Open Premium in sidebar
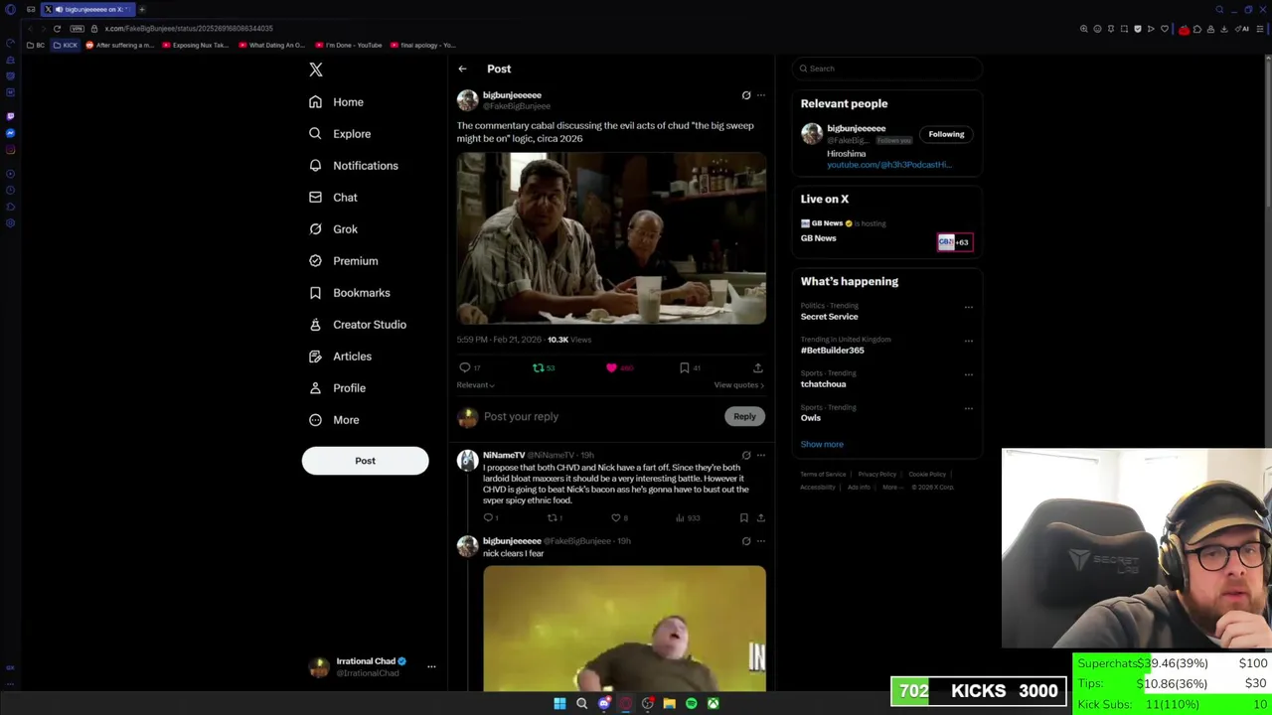Viewport: 1272px width, 715px height. [x=344, y=261]
